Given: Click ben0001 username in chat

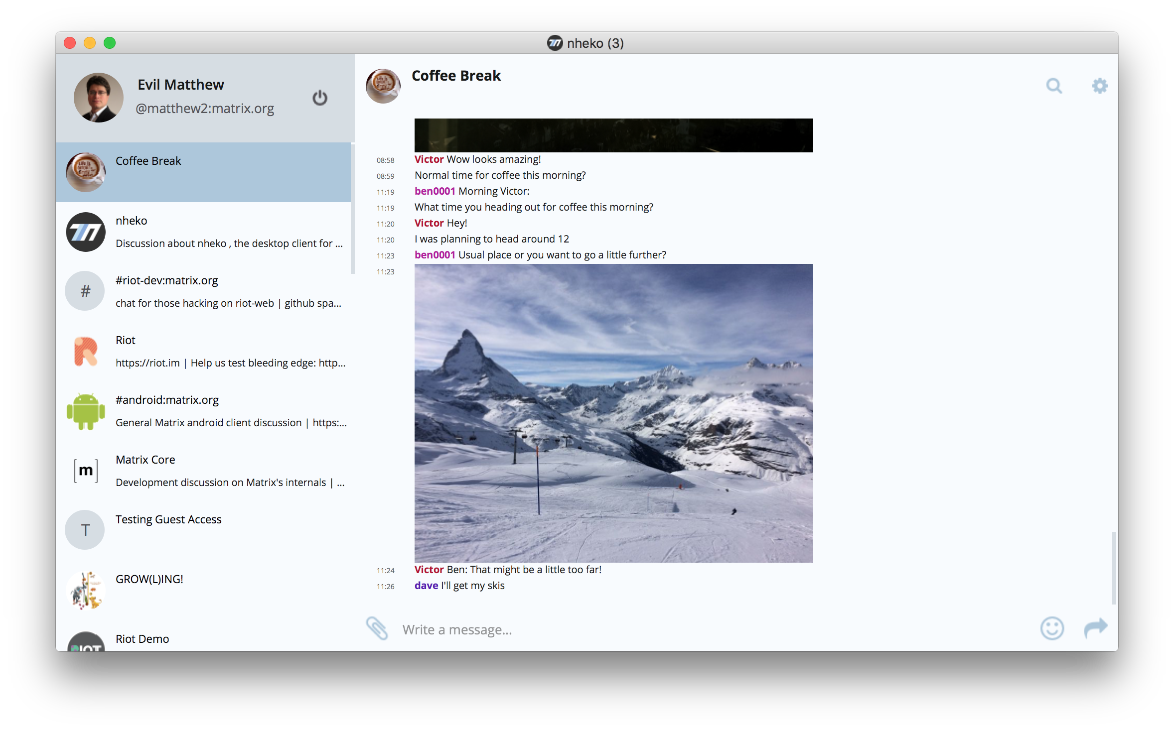Looking at the screenshot, I should pos(435,191).
